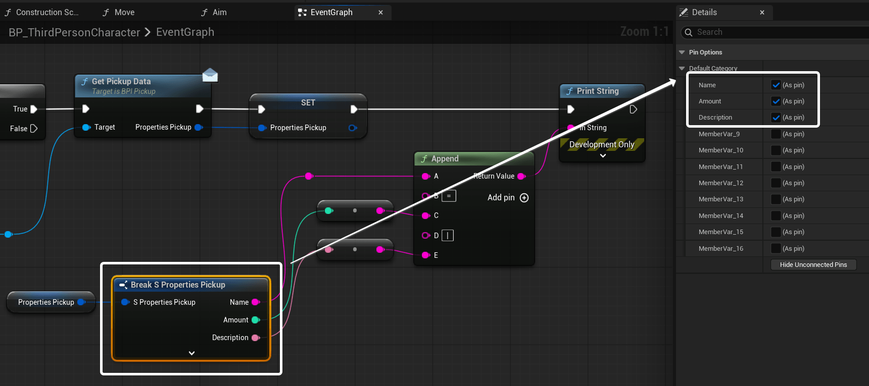Click the search magnifier icon in Details
The width and height of the screenshot is (869, 386).
click(688, 32)
